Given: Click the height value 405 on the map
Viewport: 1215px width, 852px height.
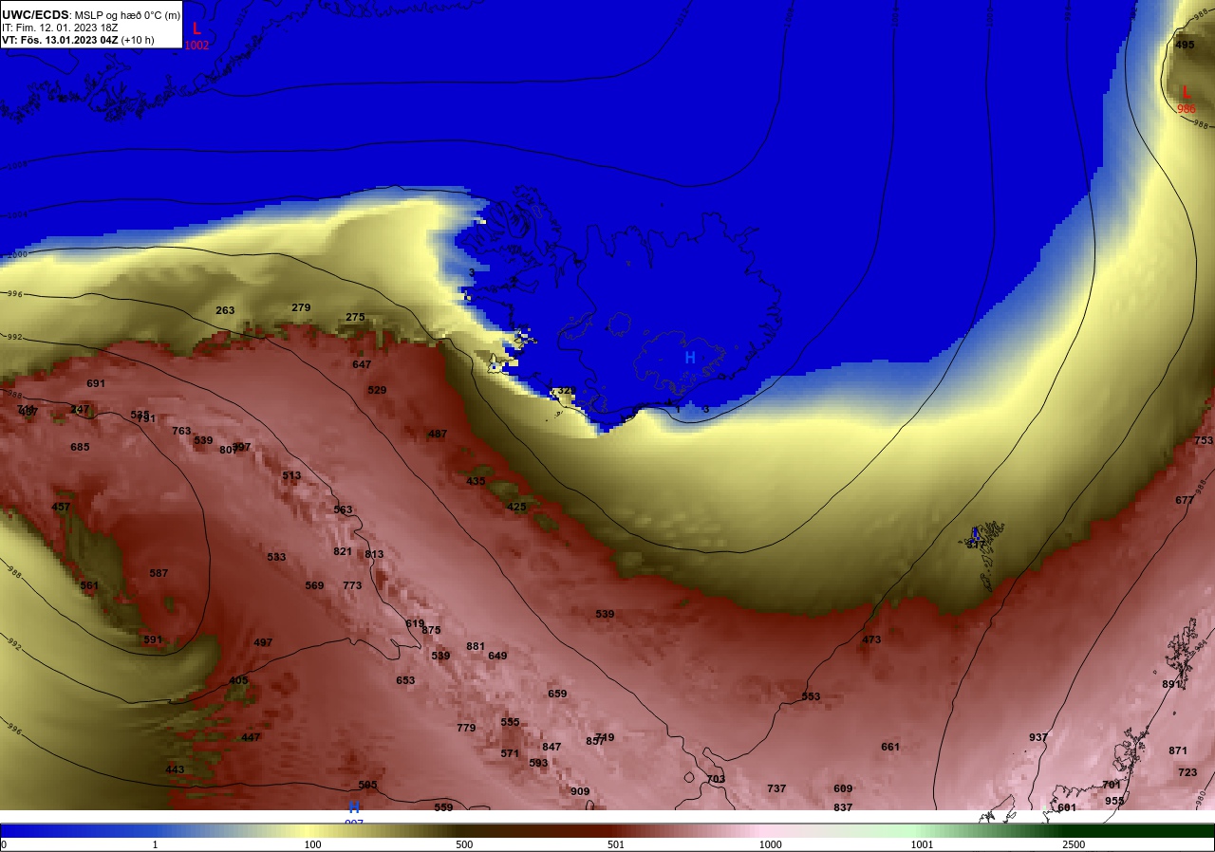Looking at the screenshot, I should [238, 681].
